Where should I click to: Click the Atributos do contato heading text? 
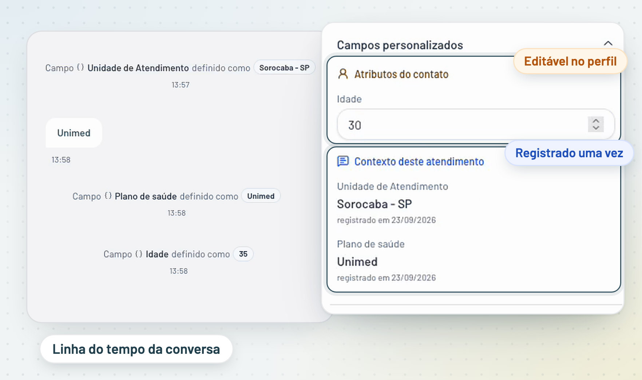point(401,74)
